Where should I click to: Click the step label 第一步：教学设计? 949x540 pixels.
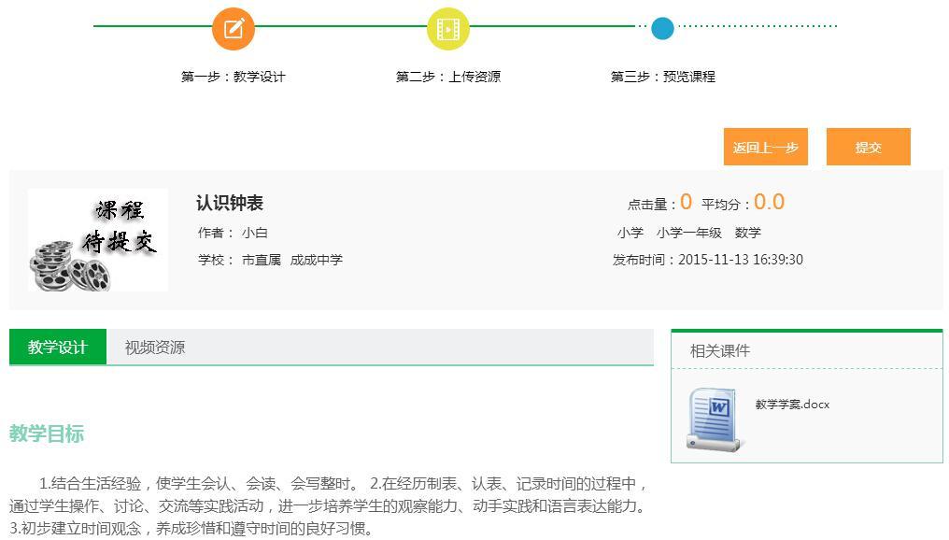(233, 77)
